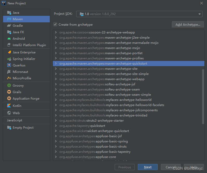Click the Spring Initializr leaf icon
This screenshot has width=207, height=173.
[x=9, y=59]
